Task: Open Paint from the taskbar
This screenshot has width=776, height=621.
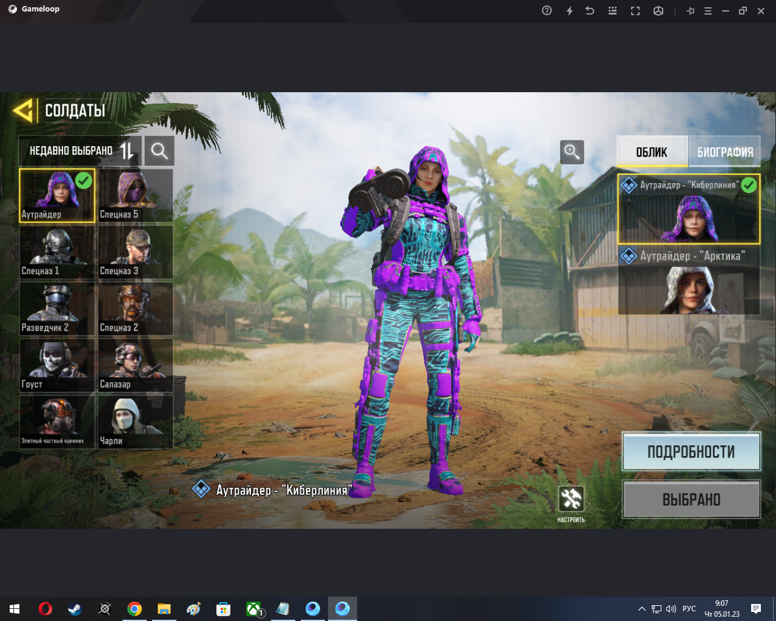Action: pyautogui.click(x=194, y=608)
